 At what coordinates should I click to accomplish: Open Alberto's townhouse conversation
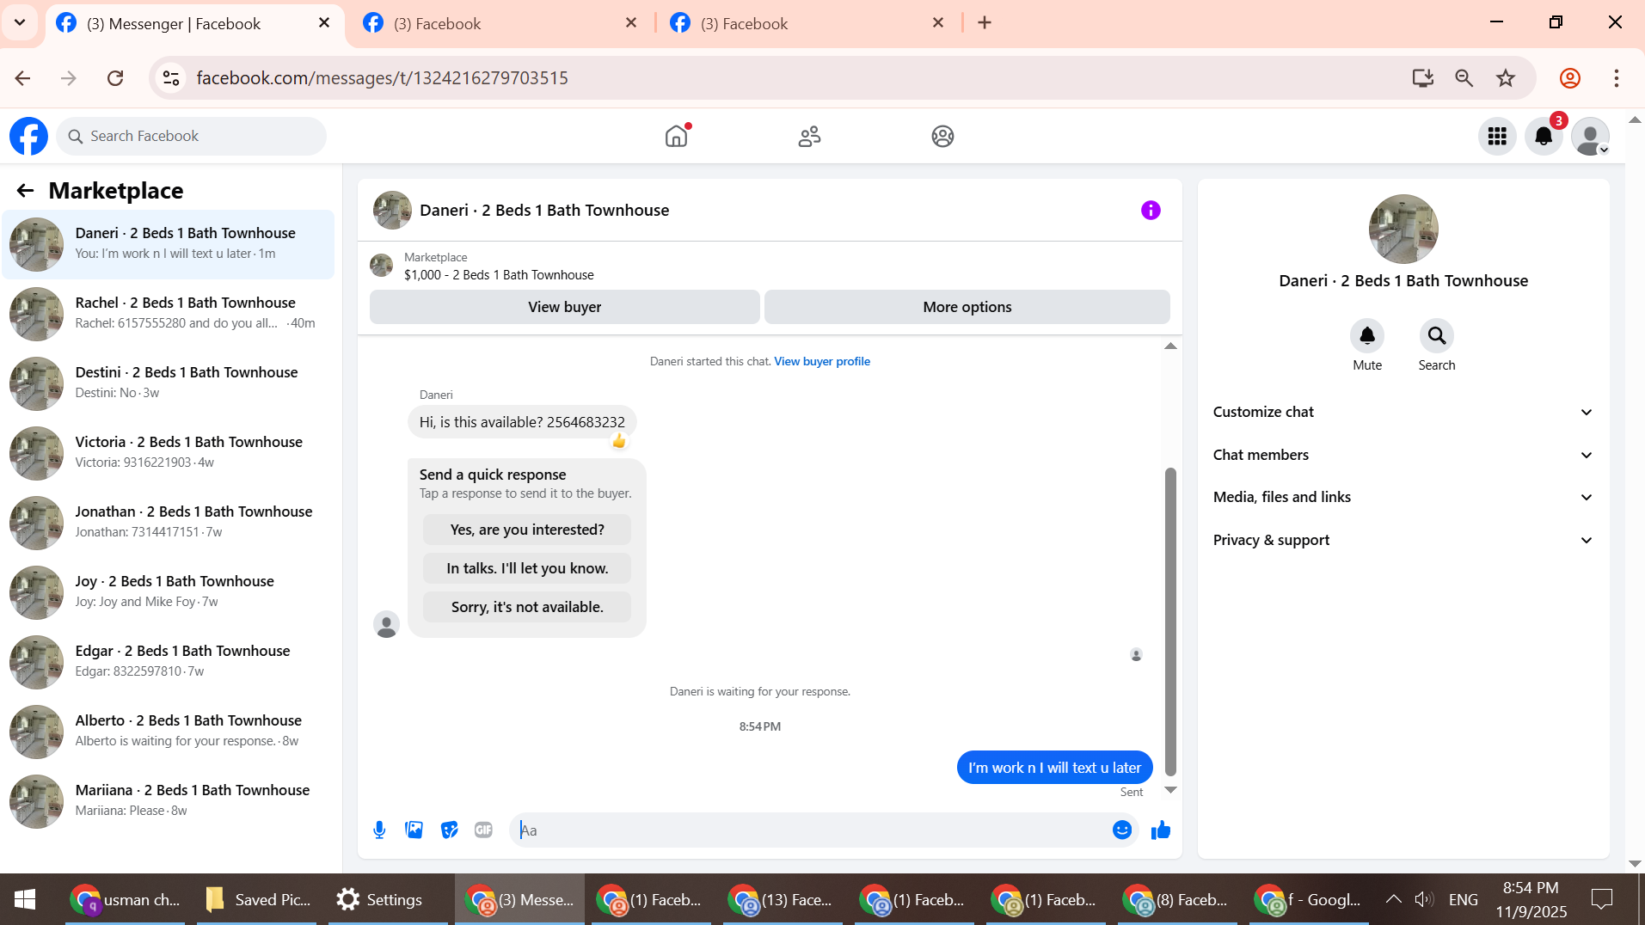tap(169, 732)
